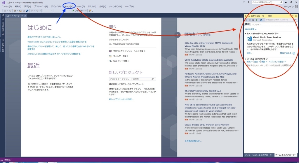299x163 pixels.
Task: Click the collapse arrow beside 開発者向け情報
Action: point(177,35)
